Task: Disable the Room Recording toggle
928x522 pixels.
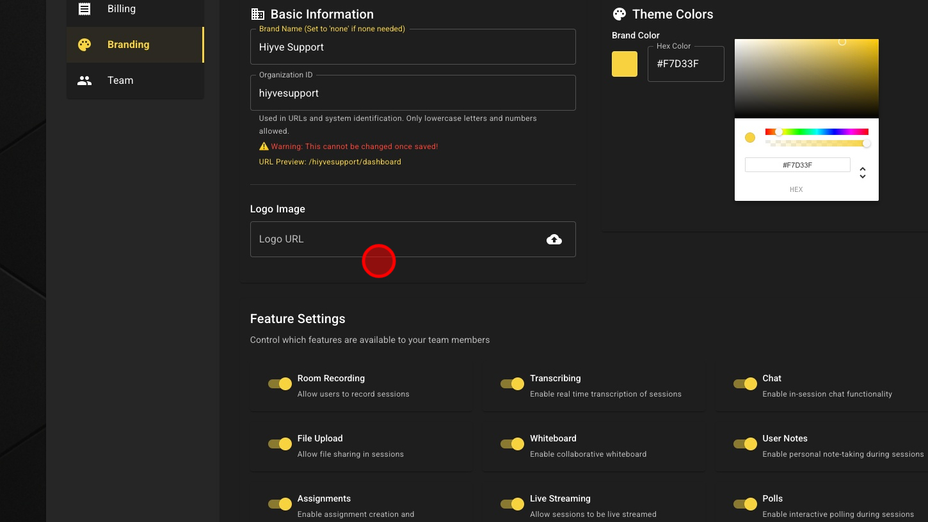Action: [x=280, y=384]
